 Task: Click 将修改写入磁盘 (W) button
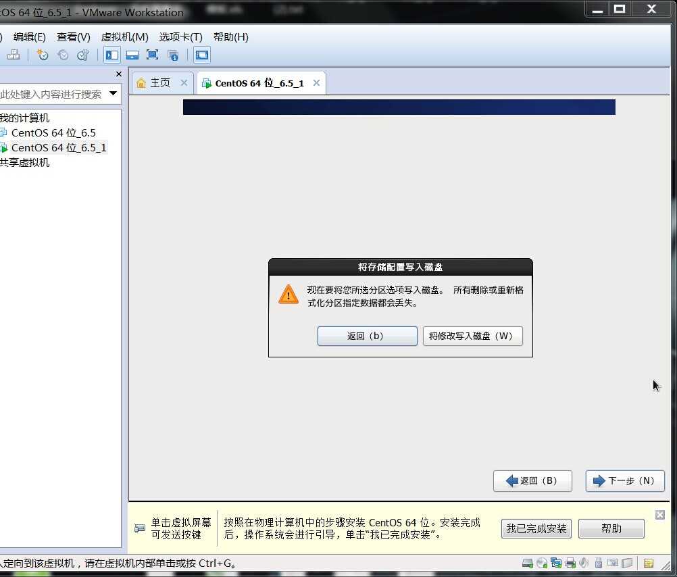(473, 336)
